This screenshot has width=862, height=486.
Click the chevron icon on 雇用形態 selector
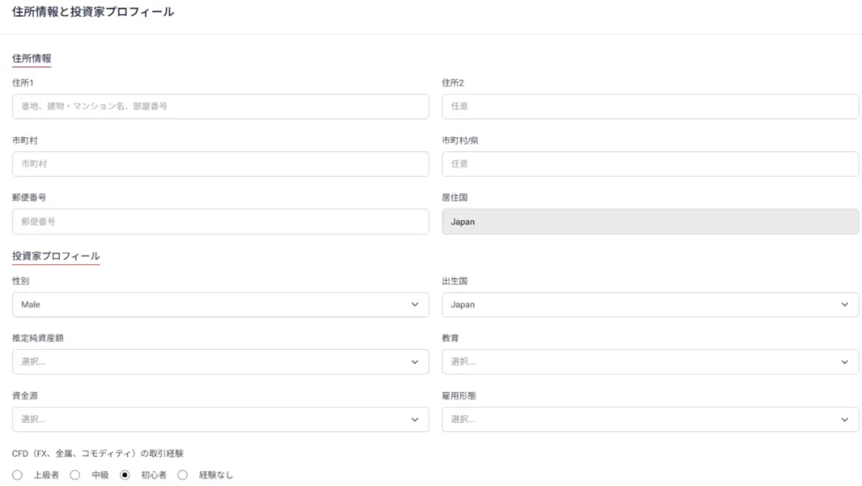point(845,419)
